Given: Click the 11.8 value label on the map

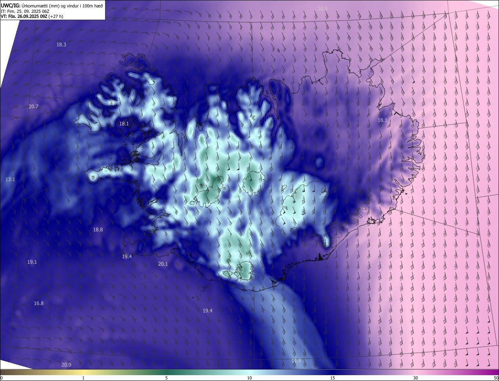Looking at the screenshot, I should 296,361.
